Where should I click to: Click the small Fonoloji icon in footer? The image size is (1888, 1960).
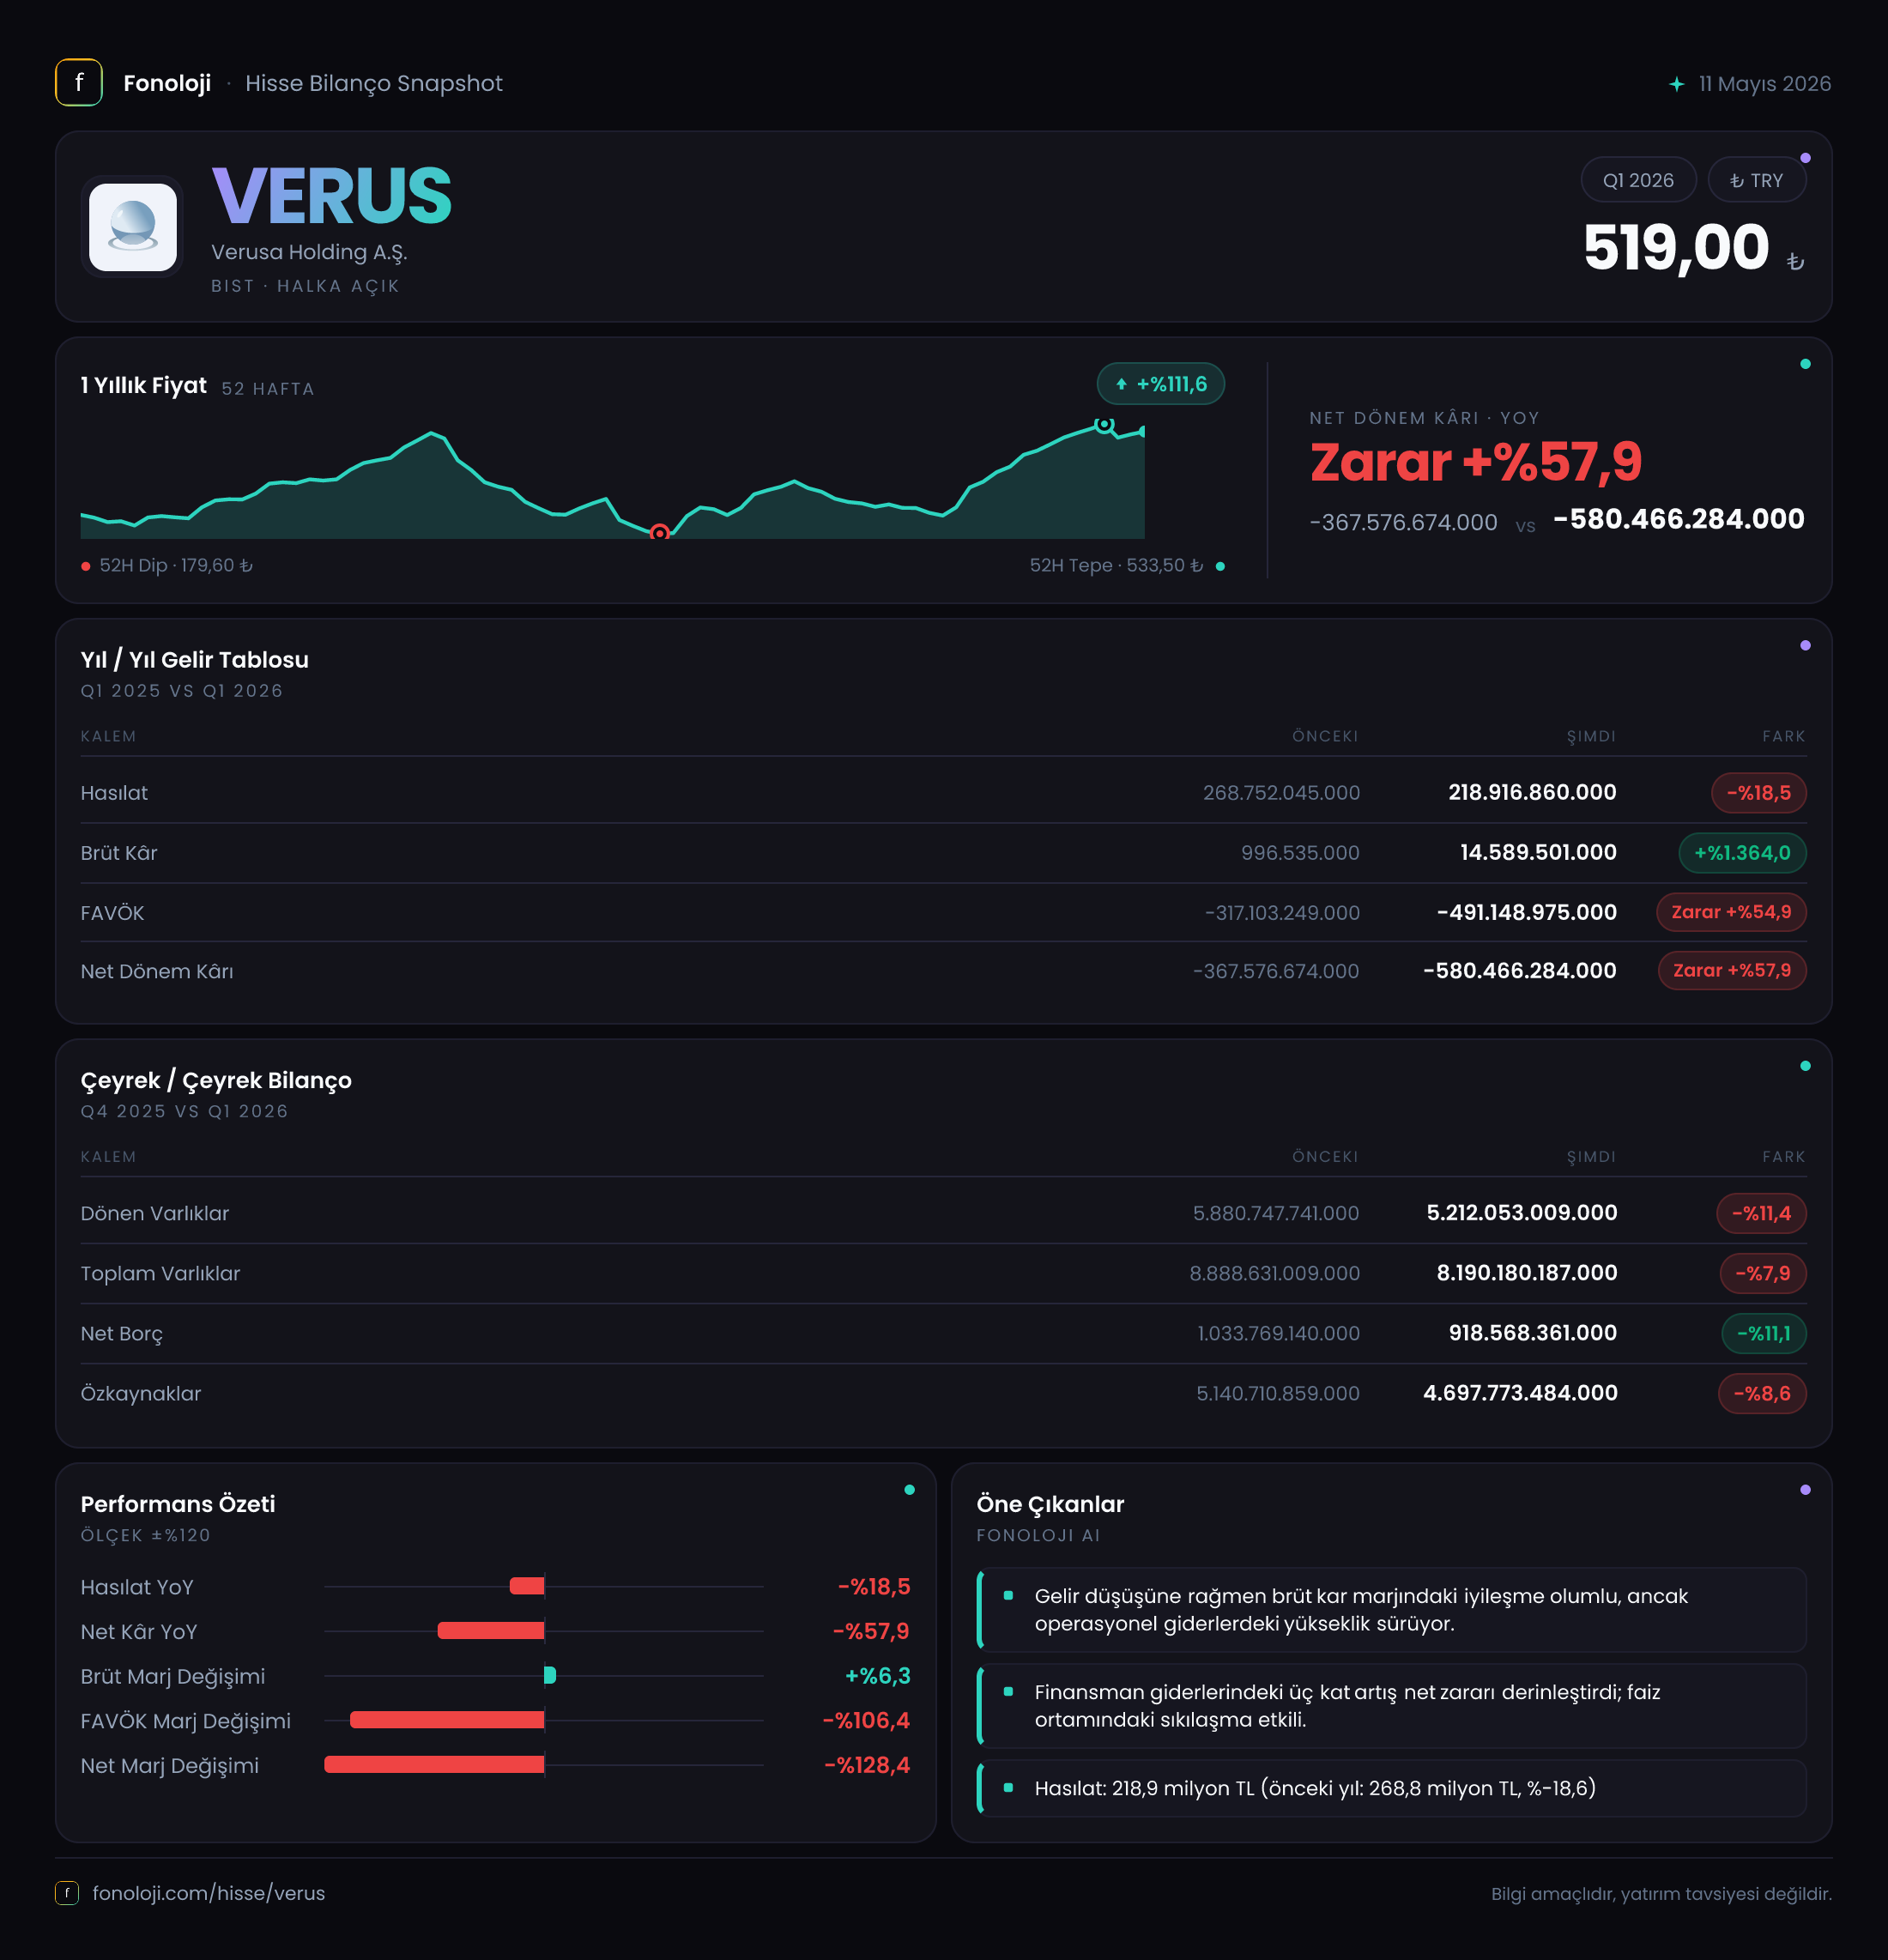pyautogui.click(x=67, y=1893)
